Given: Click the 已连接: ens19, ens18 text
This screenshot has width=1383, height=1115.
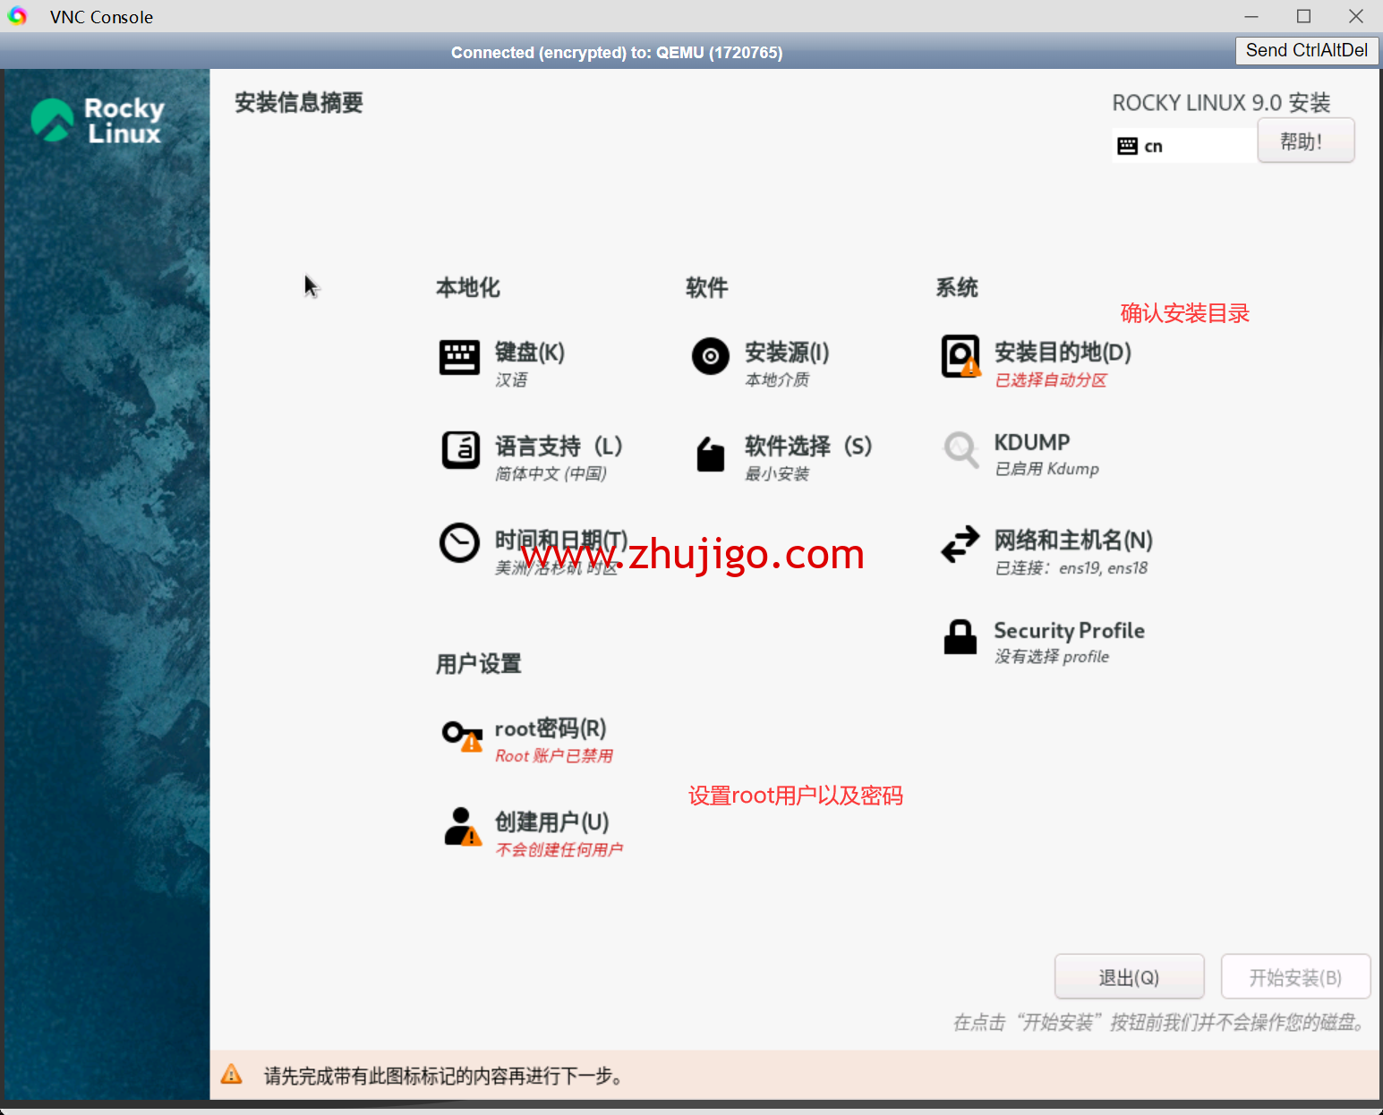Looking at the screenshot, I should [1071, 568].
